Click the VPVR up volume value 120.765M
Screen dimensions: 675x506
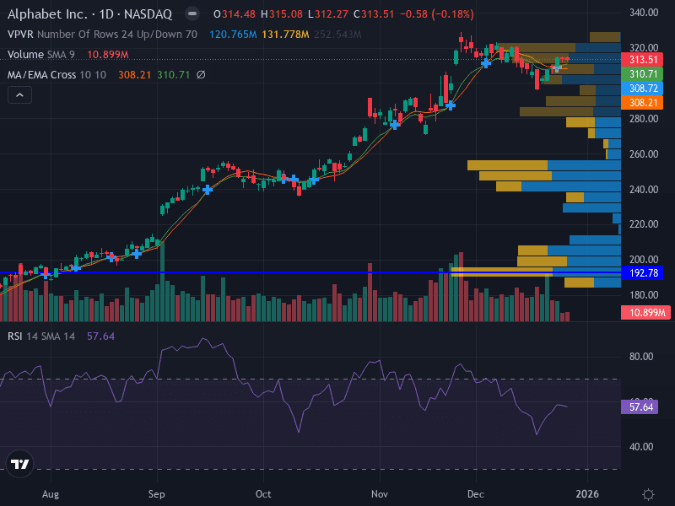(x=233, y=35)
